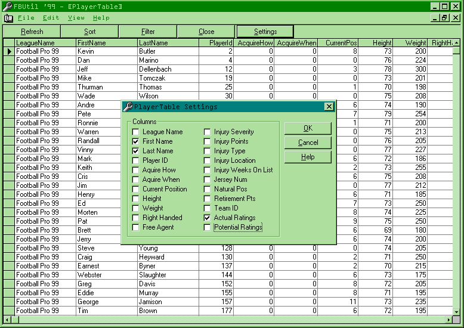The height and width of the screenshot is (328, 464).
Task: Check Injury Weeks On List
Action: 207,170
